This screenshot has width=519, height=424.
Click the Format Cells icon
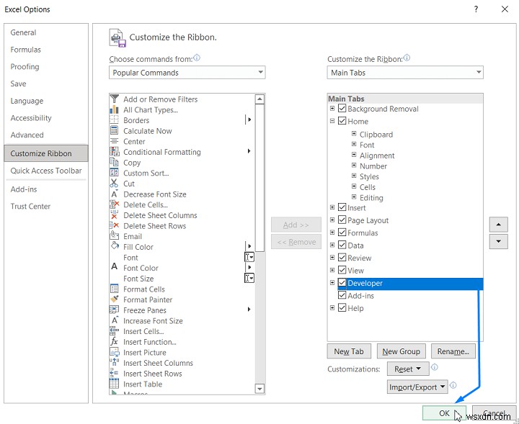(114, 289)
